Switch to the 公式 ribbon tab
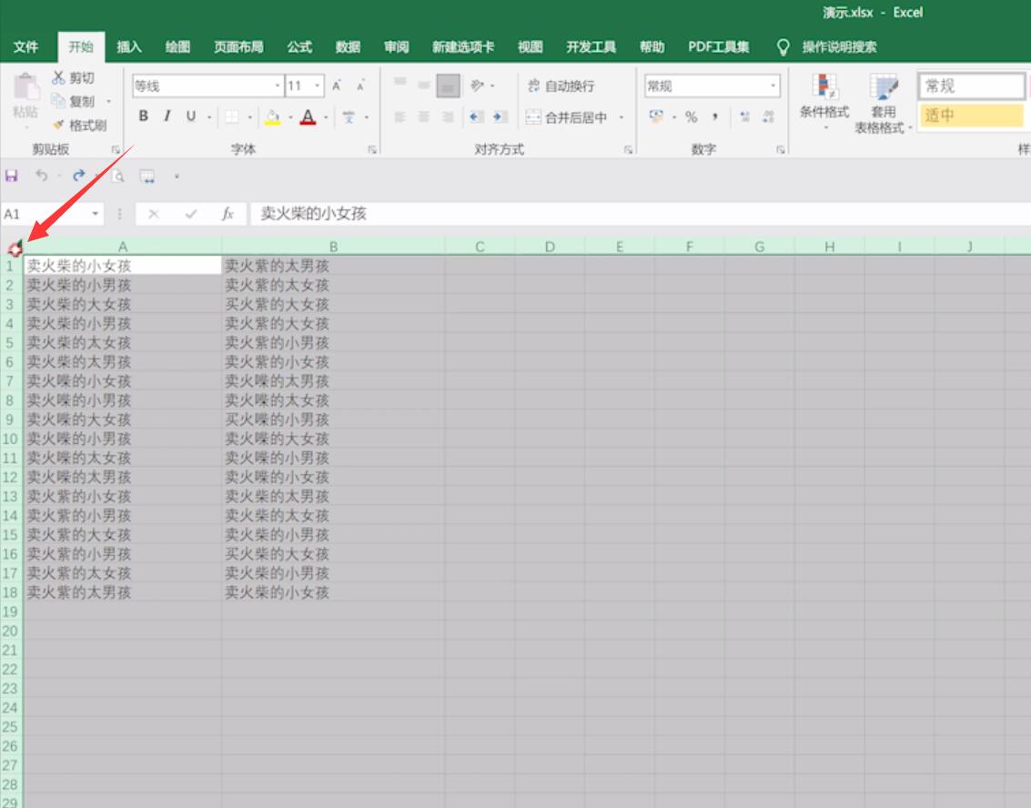1031x808 pixels. tap(299, 46)
